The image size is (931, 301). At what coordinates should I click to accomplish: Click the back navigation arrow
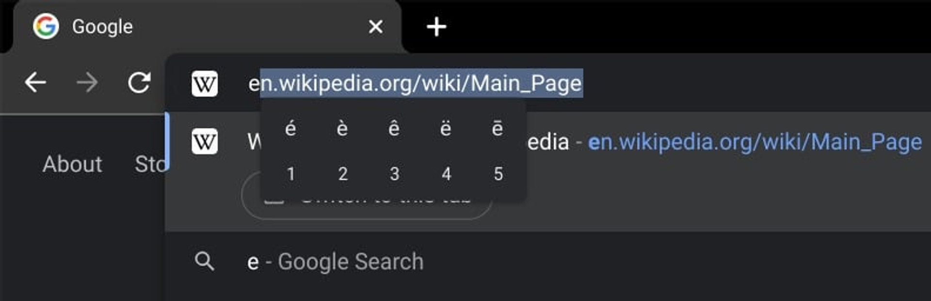click(x=35, y=83)
